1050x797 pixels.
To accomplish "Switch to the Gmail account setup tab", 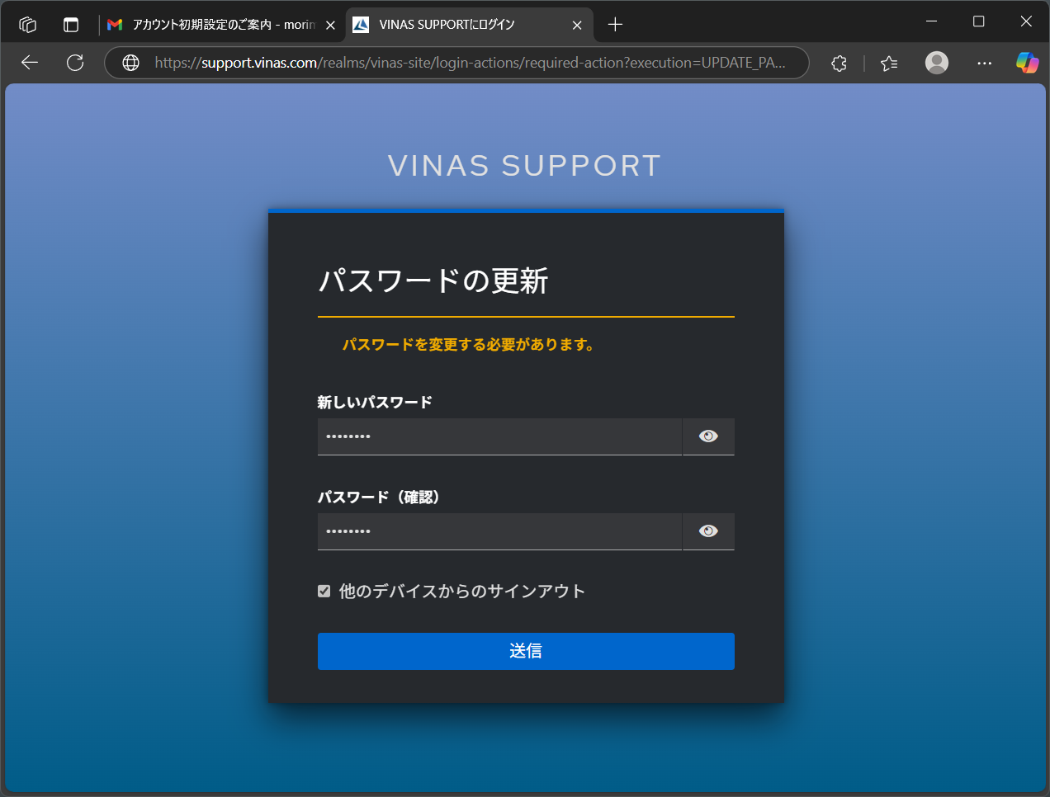I will (221, 25).
